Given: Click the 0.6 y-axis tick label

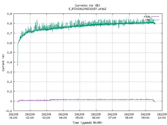Looking at the screenshot, I should pos(9,43).
